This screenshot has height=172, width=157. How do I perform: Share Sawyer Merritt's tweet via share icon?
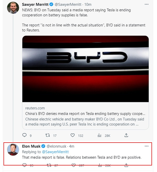point(126,135)
